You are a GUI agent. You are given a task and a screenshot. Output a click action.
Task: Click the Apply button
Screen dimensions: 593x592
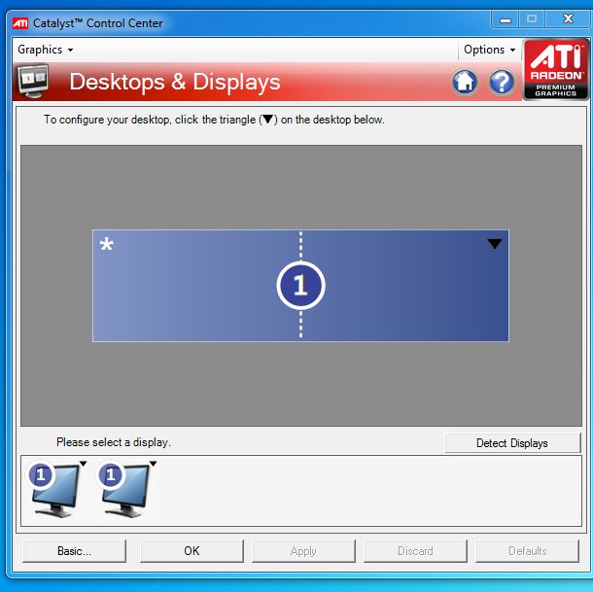tap(303, 551)
